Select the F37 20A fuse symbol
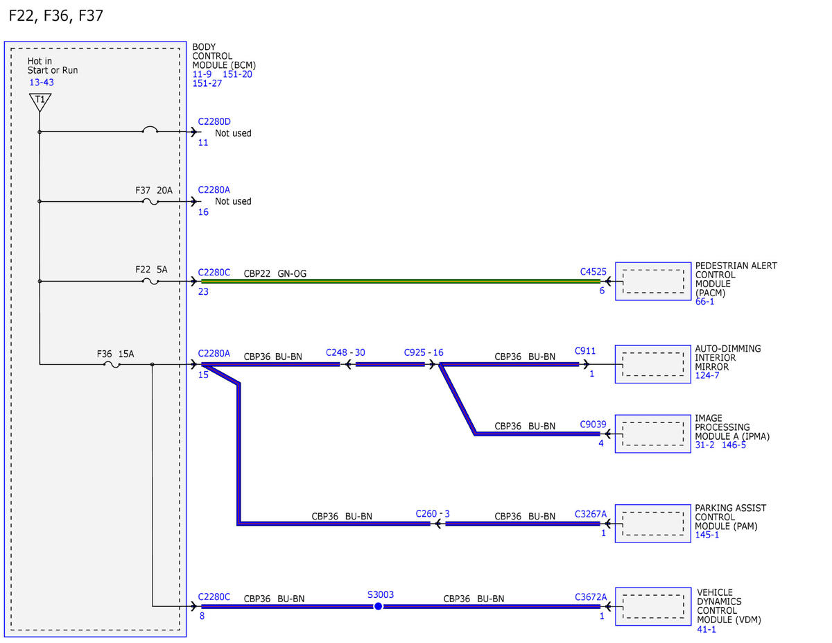This screenshot has width=832, height=643. pyautogui.click(x=150, y=202)
